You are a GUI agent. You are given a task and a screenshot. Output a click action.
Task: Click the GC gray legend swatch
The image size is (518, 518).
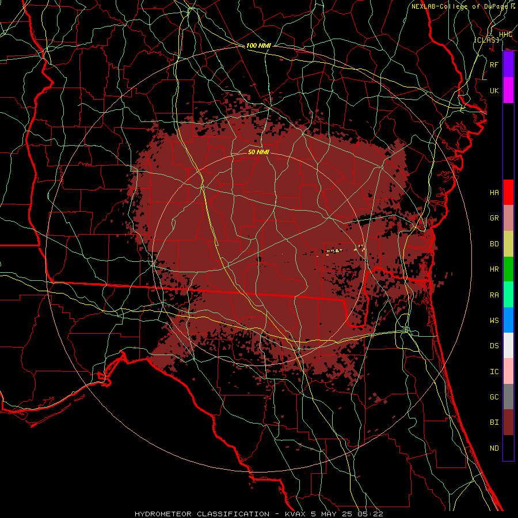click(508, 397)
